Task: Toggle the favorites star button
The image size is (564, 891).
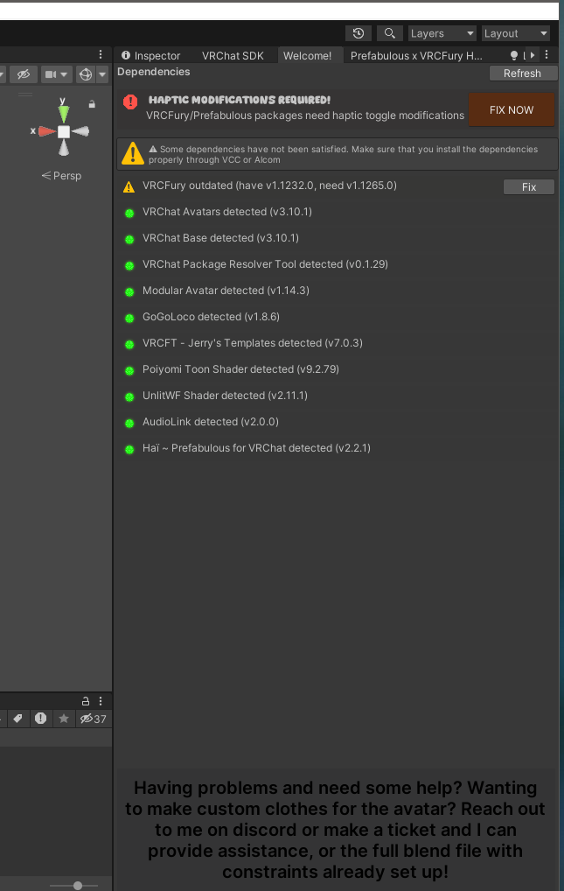Action: pyautogui.click(x=64, y=719)
